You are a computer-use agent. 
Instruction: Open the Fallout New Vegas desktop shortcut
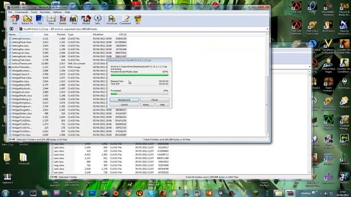329,66
